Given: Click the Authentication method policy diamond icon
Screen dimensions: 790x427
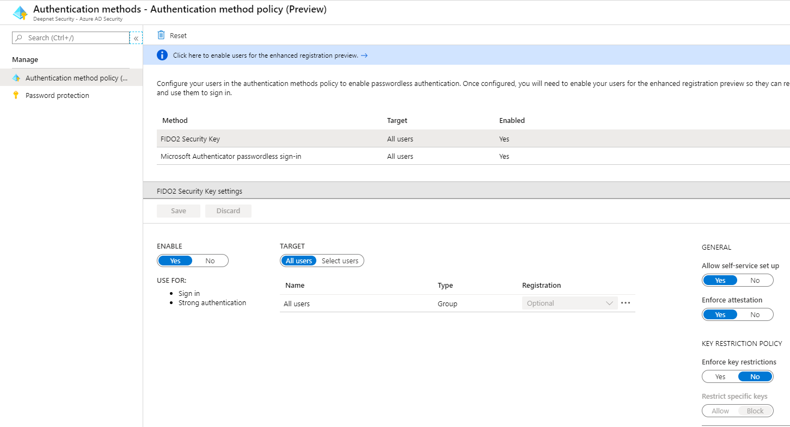Looking at the screenshot, I should pos(16,78).
